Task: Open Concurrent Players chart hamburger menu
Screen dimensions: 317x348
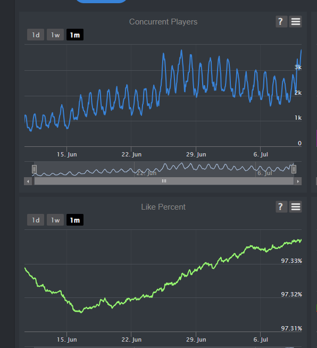Action: pyautogui.click(x=296, y=21)
